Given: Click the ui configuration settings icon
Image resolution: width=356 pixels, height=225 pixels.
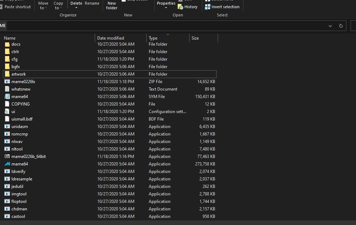Looking at the screenshot, I should pos(7,112).
